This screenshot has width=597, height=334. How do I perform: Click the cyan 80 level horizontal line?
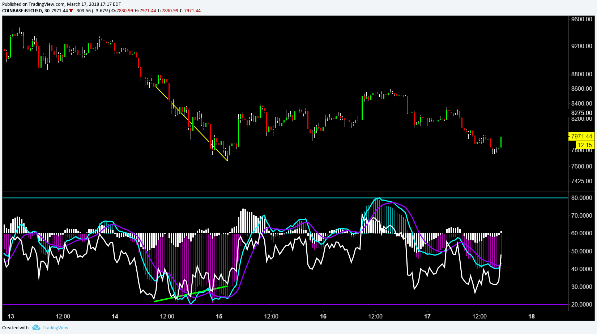tap(285, 198)
